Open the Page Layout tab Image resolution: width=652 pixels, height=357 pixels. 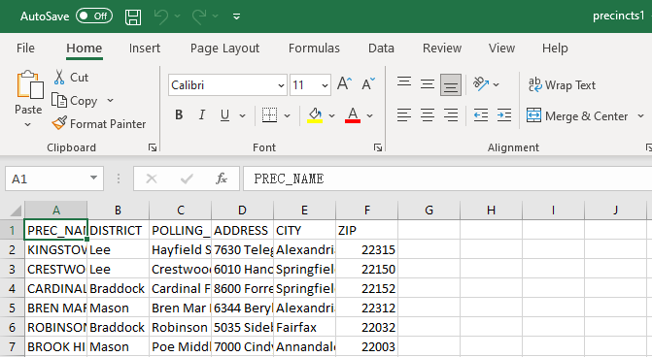tap(224, 49)
